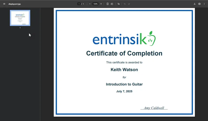Edit the current page number field

pos(79,4)
